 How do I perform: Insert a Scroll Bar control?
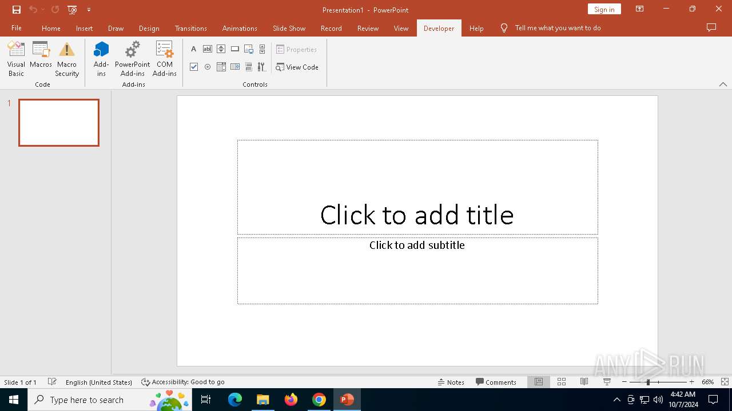tap(262, 49)
